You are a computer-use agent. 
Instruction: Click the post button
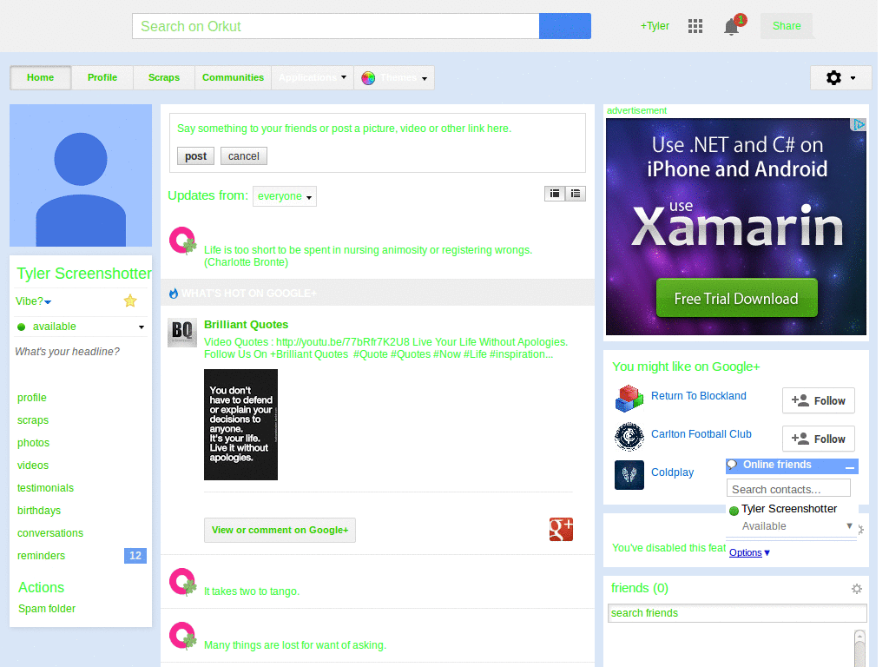pos(195,156)
